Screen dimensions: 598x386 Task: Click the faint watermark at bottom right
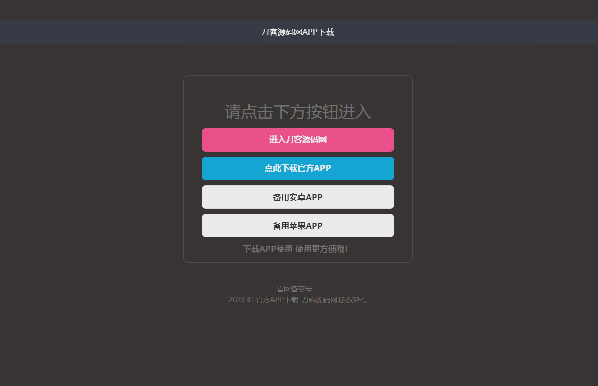495,293
